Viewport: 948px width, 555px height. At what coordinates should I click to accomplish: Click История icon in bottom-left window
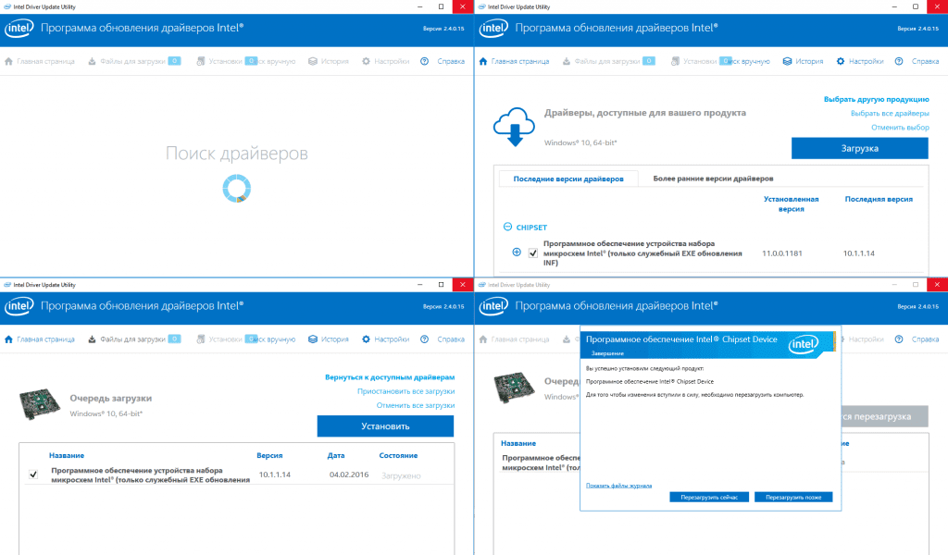313,339
